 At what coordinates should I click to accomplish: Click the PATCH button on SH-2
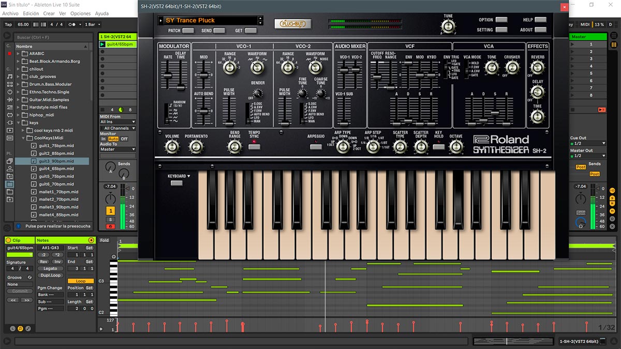(x=188, y=31)
